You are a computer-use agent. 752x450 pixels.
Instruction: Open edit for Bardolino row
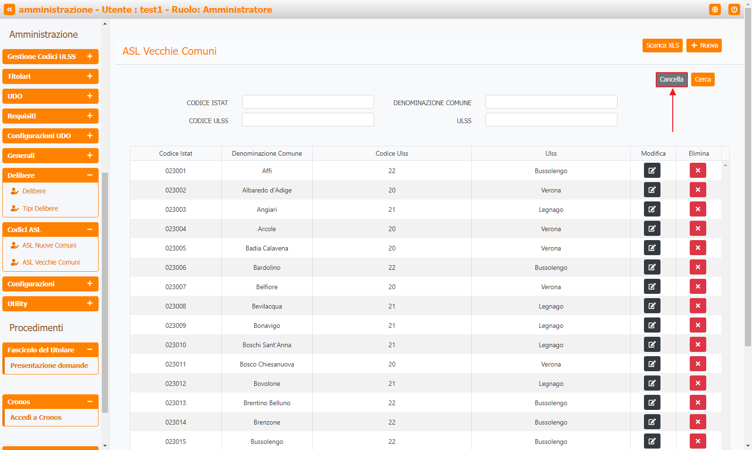[652, 267]
